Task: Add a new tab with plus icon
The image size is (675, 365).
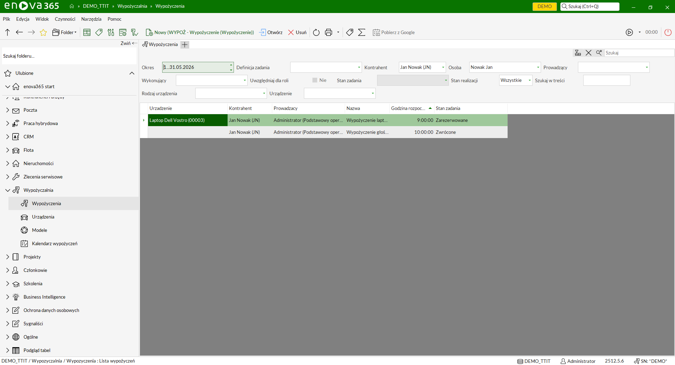Action: tap(185, 45)
